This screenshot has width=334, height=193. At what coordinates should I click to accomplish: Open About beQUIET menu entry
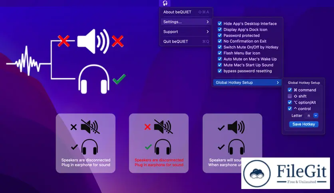click(186, 12)
